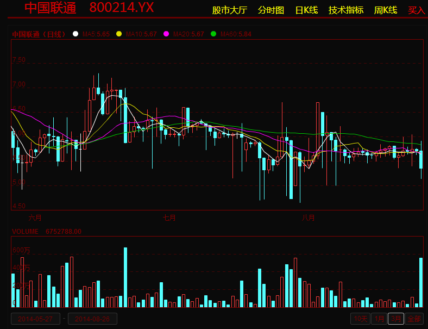Image resolution: width=428 pixels, height=329 pixels.
Task: Click the white MA5 legend dot
Action: point(75,34)
